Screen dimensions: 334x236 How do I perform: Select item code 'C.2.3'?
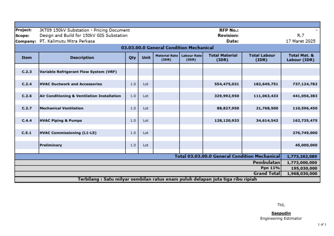(x=27, y=72)
